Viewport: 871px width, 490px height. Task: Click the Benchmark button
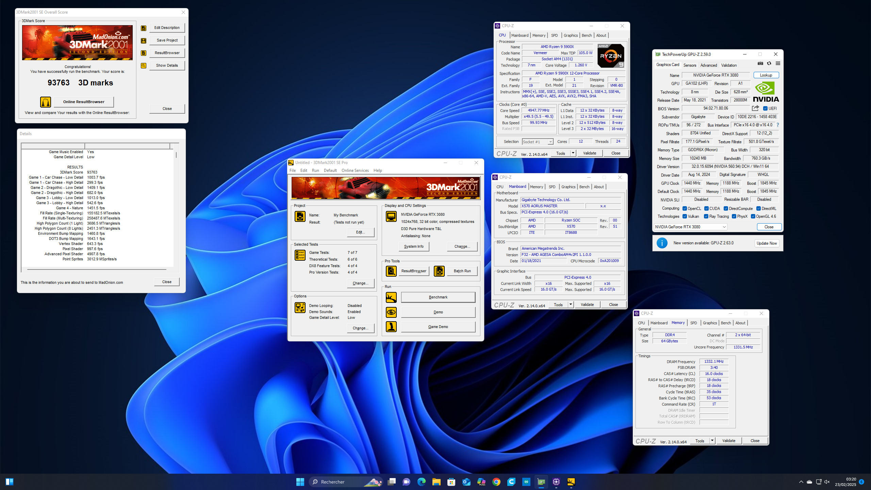(x=438, y=297)
